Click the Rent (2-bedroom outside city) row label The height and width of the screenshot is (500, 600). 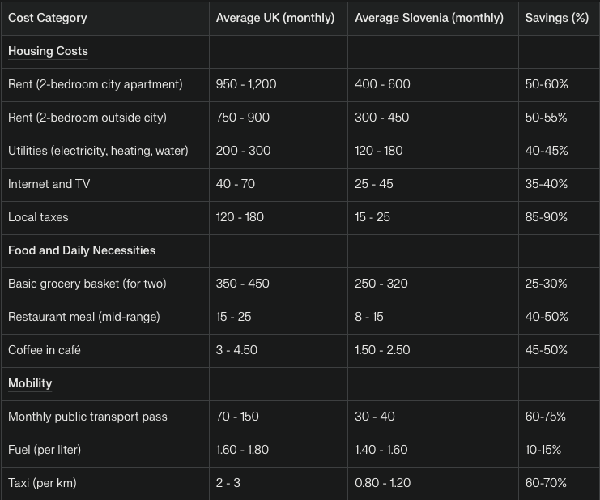pyautogui.click(x=87, y=118)
